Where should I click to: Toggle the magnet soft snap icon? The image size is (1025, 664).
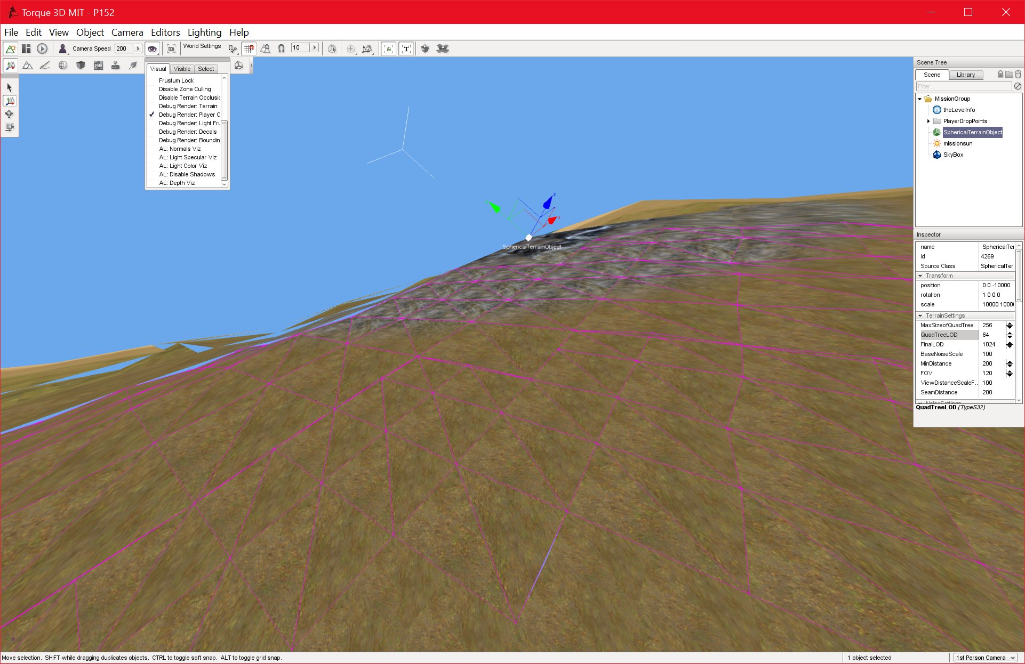pos(281,48)
